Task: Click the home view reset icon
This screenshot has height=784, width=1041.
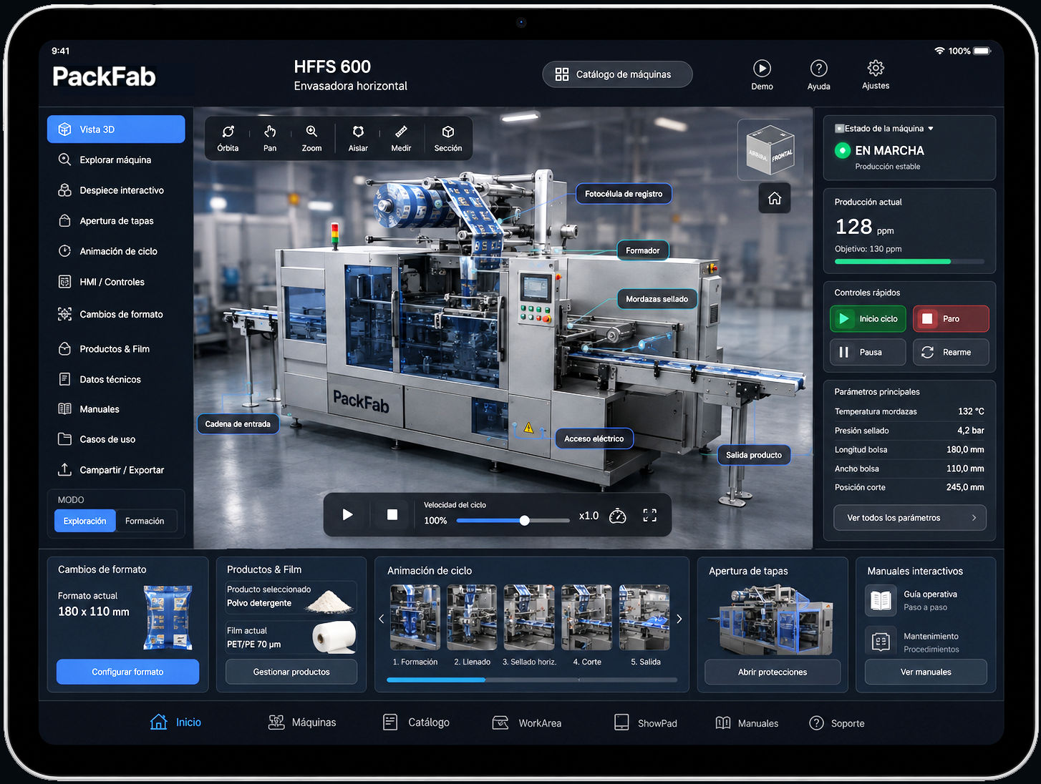Action: pyautogui.click(x=775, y=198)
